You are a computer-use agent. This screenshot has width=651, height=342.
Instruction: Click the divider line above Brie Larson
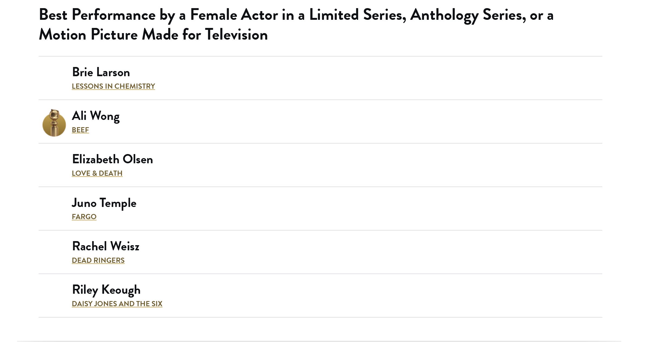(320, 56)
